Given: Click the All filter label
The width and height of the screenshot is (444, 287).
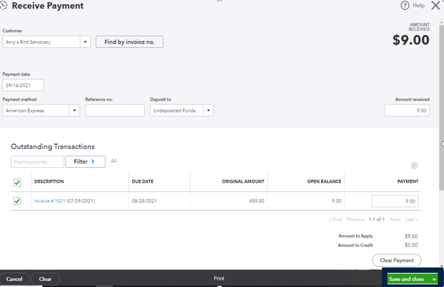Looking at the screenshot, I should pos(113,161).
